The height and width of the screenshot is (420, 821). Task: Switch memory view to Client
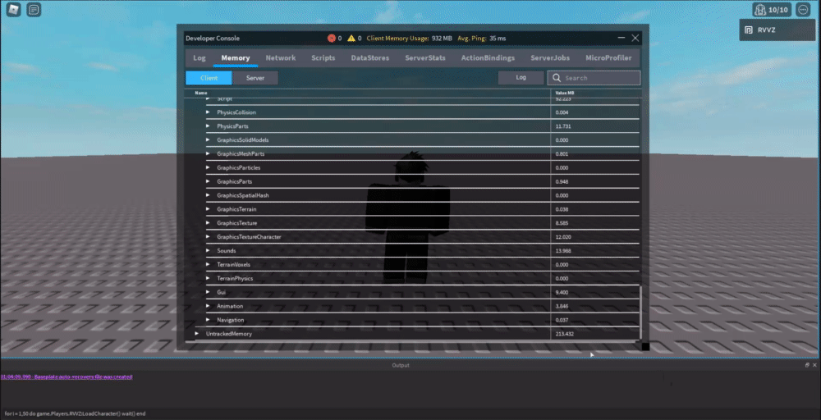[x=209, y=78]
